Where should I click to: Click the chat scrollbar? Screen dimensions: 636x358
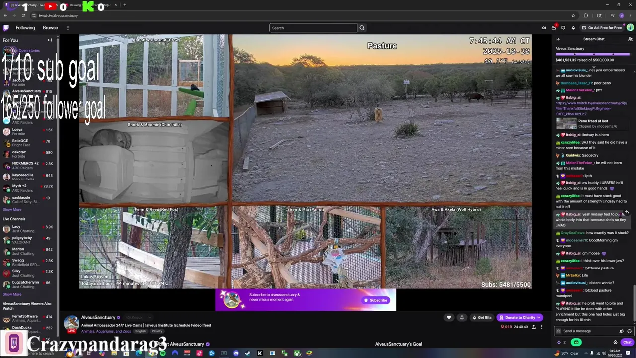point(634,304)
